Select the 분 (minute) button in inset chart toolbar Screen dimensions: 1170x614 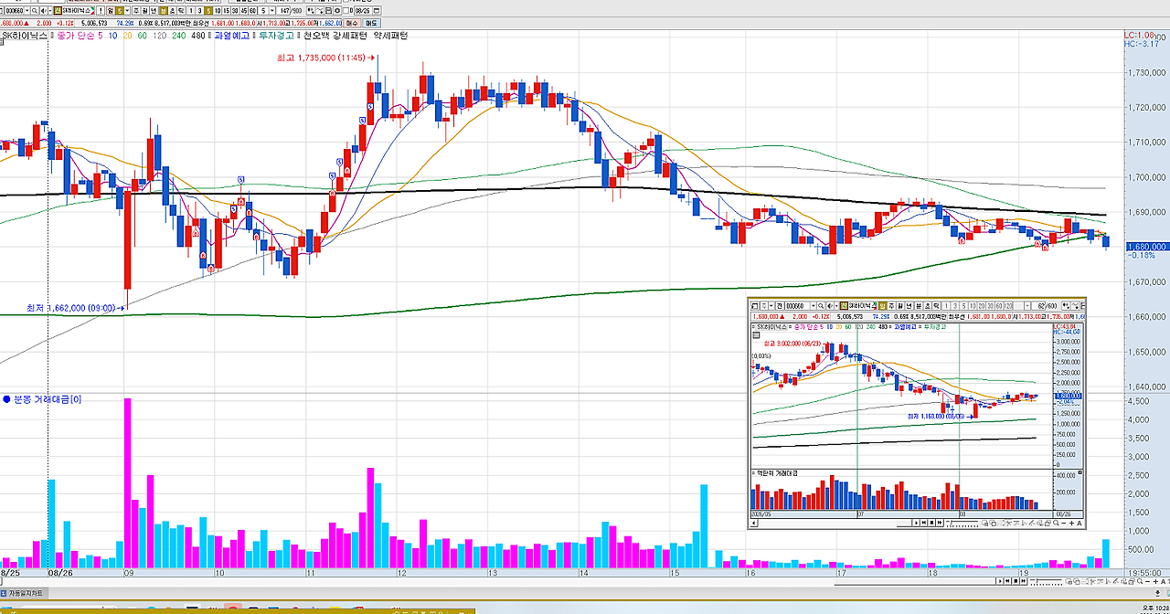pyautogui.click(x=919, y=306)
